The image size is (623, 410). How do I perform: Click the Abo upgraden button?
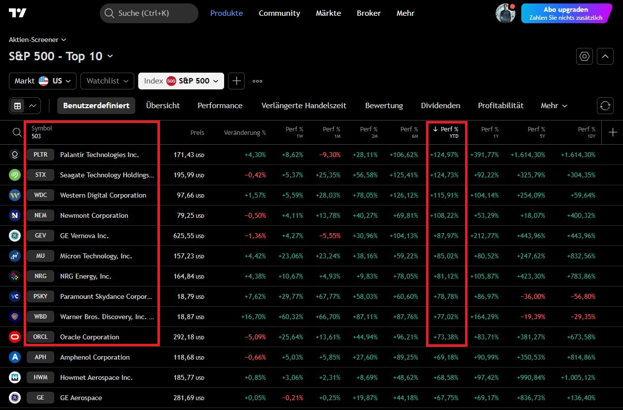click(x=566, y=13)
